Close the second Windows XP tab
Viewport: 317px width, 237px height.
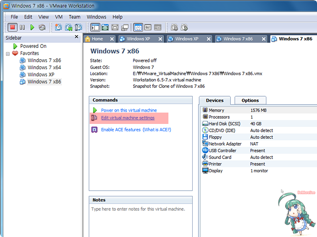(209, 39)
